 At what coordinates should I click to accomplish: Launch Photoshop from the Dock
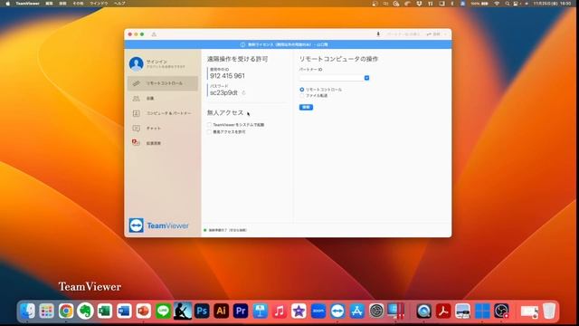pyautogui.click(x=202, y=311)
